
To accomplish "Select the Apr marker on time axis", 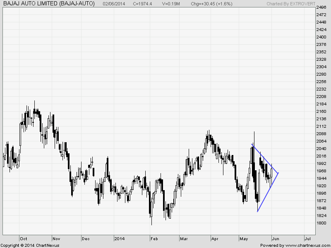I will coord(214,238).
